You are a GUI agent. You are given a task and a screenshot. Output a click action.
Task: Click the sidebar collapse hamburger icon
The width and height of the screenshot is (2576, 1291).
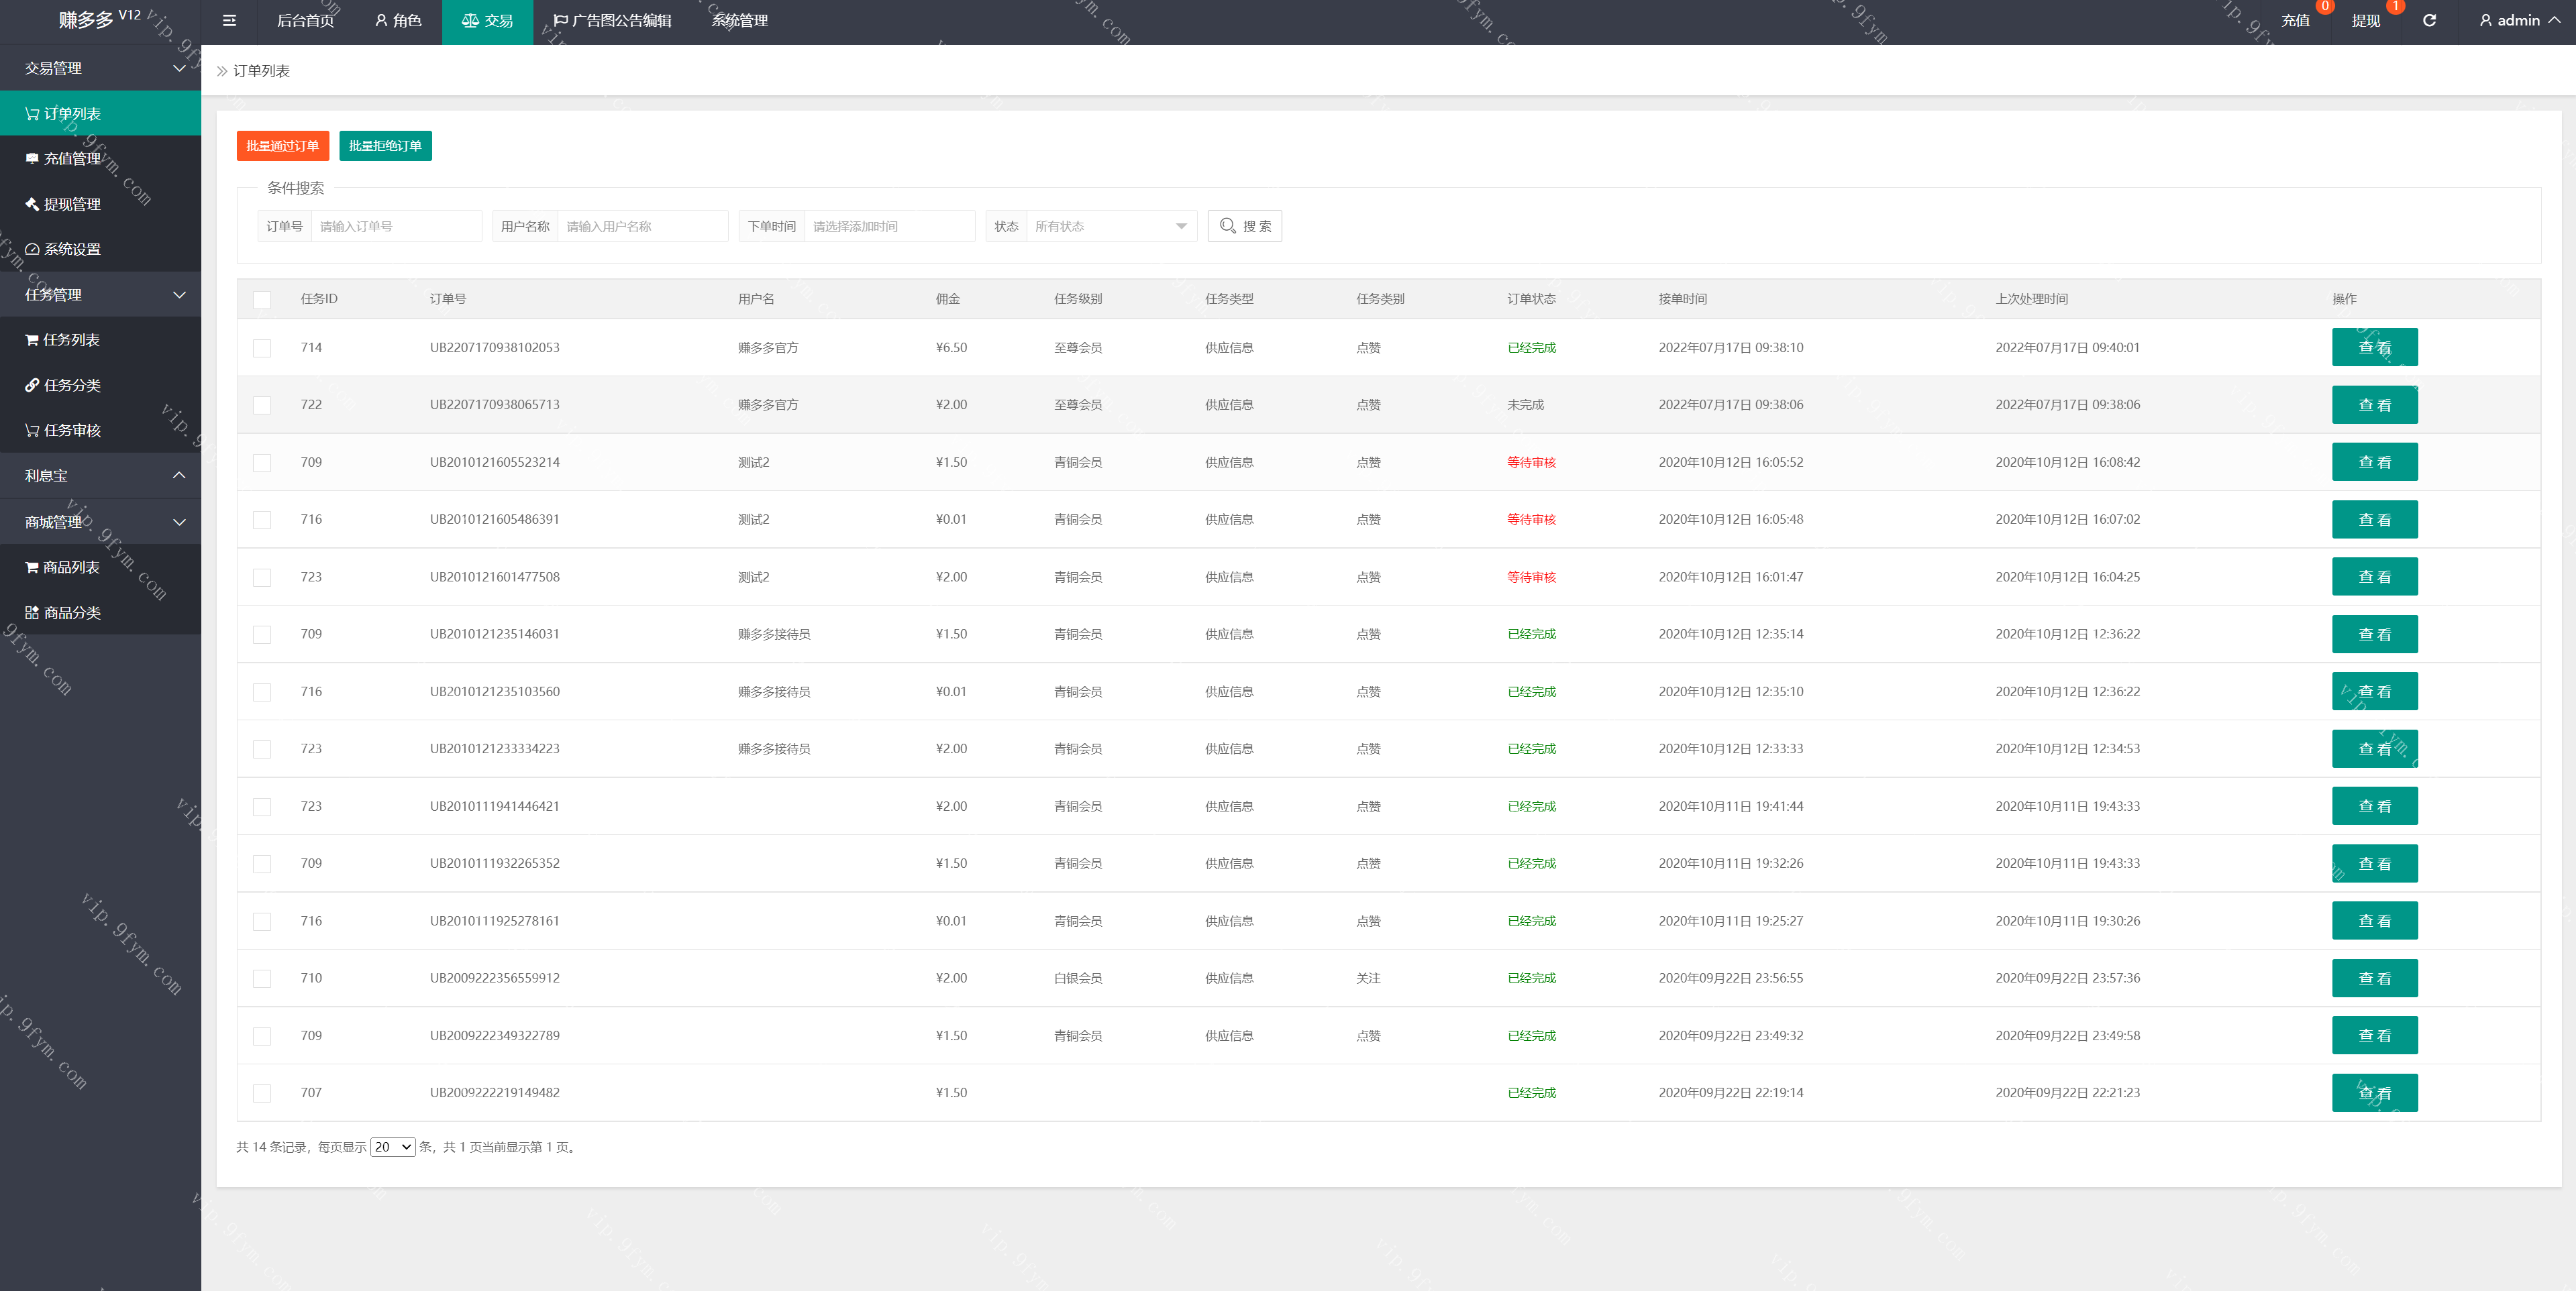229,21
